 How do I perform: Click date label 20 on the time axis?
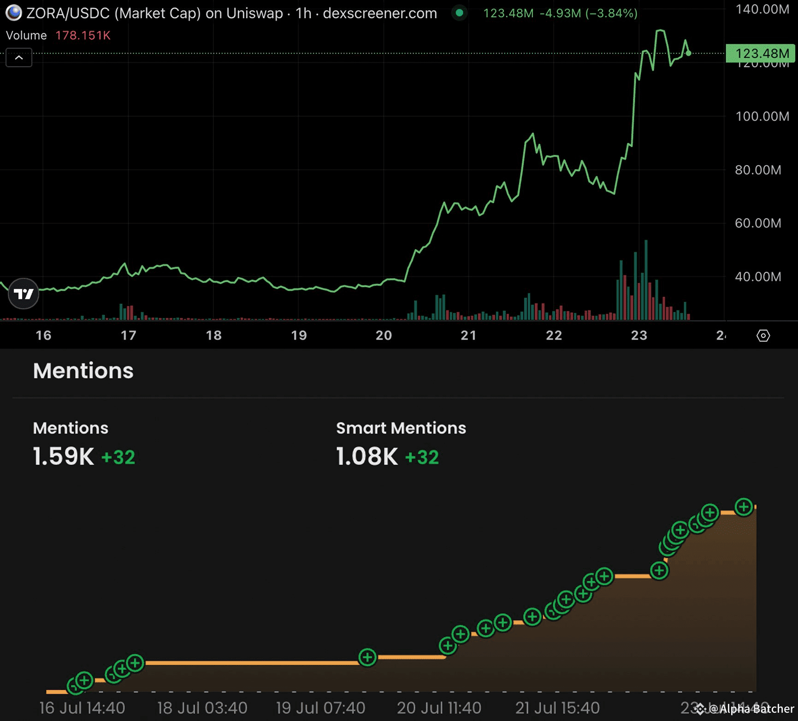point(384,335)
